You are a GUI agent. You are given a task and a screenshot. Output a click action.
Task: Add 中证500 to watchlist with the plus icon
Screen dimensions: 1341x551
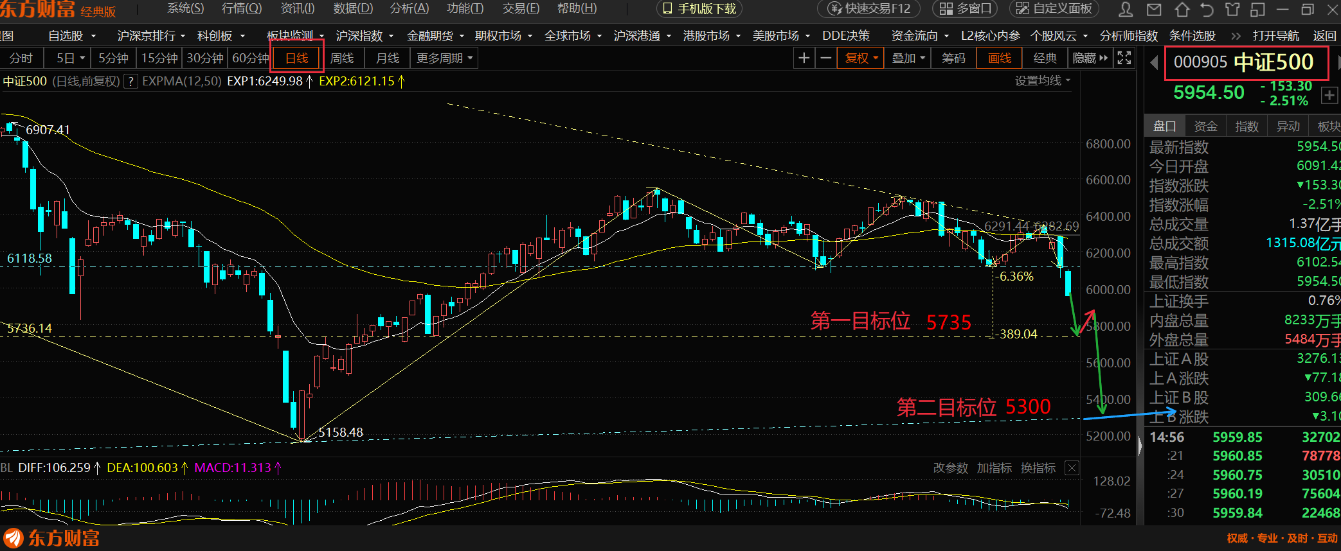1329,96
